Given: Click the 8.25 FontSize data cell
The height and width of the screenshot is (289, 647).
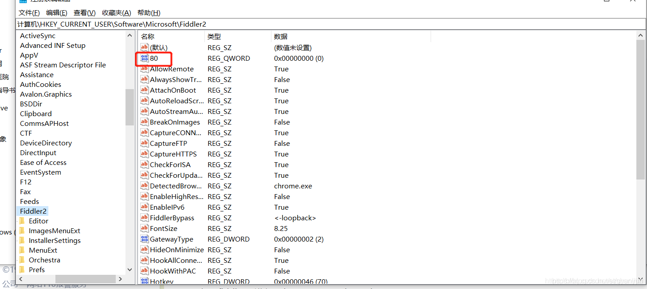Looking at the screenshot, I should (x=281, y=228).
